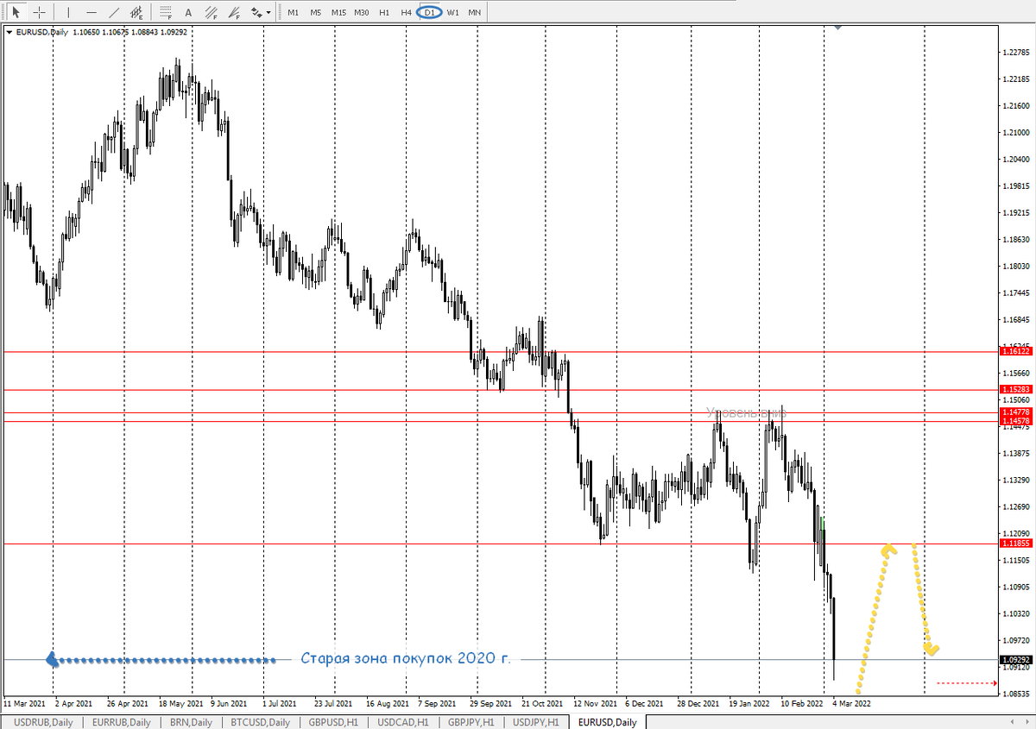Select the Fibonacci fan tool
1036x729 pixels.
click(233, 12)
